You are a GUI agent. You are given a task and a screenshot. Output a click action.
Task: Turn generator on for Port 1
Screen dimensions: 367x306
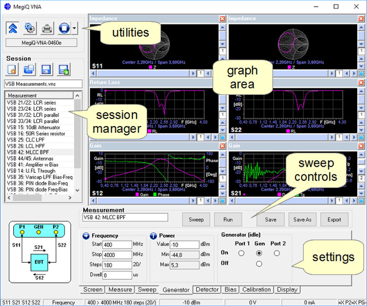point(241,253)
